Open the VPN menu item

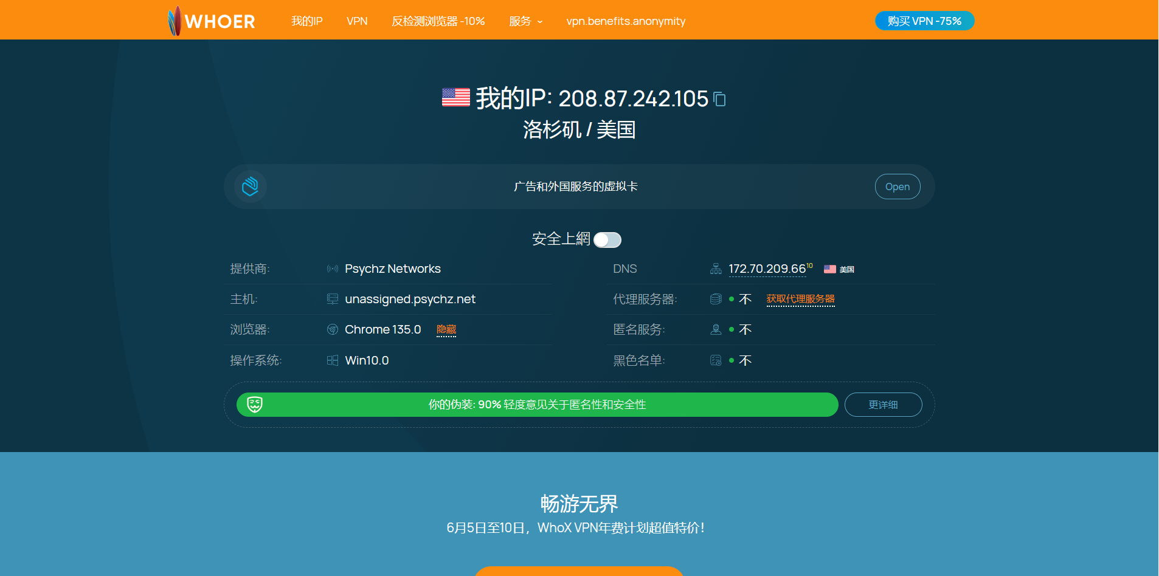(357, 21)
